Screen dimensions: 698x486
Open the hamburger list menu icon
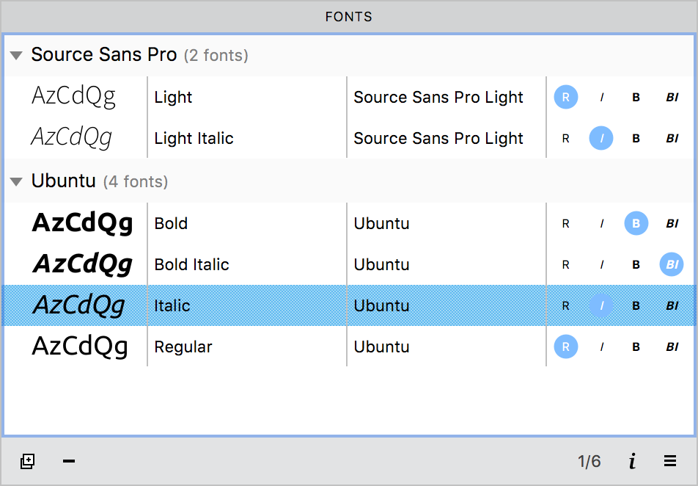670,460
